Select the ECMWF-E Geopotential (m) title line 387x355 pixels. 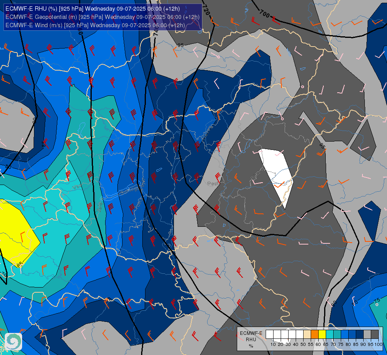pos(102,17)
